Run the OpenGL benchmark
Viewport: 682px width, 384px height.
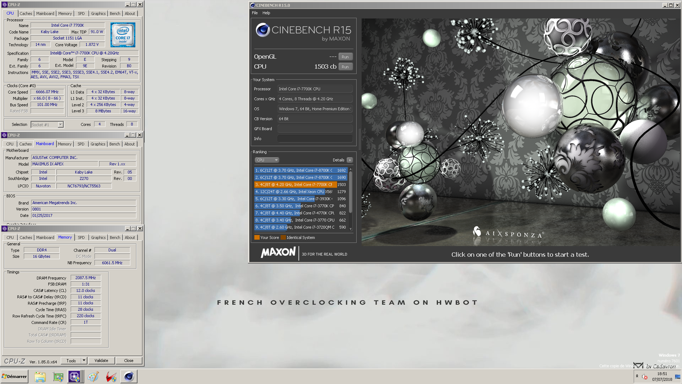pos(345,57)
